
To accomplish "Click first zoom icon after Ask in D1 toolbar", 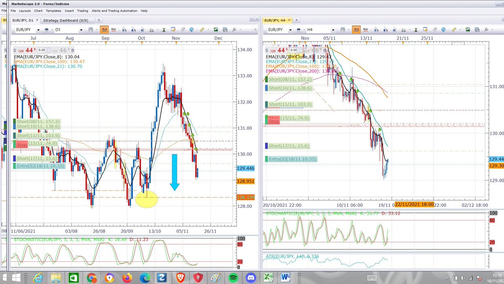I will [x=124, y=29].
